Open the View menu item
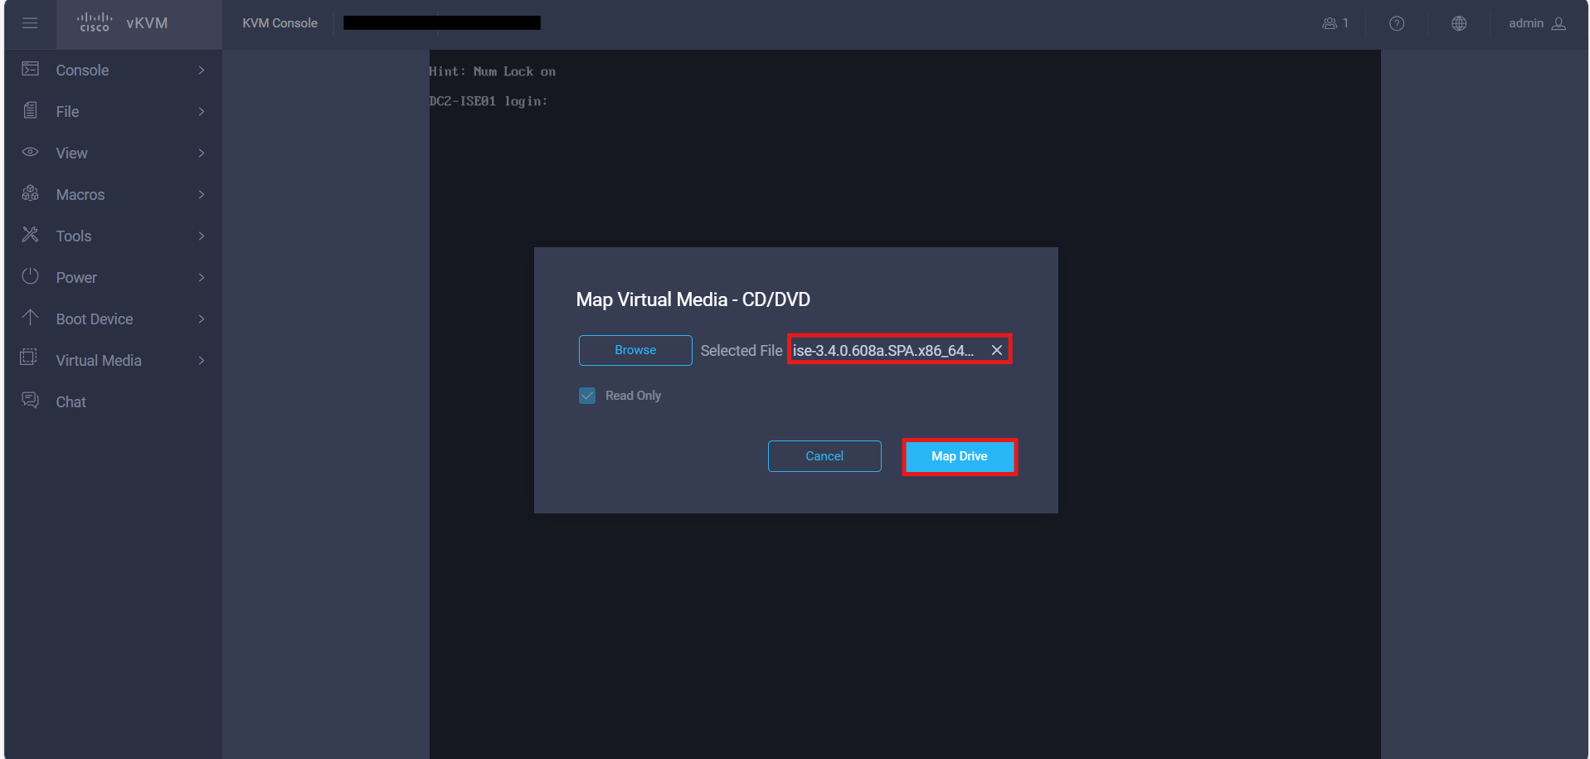This screenshot has height=759, width=1590. pyautogui.click(x=71, y=153)
